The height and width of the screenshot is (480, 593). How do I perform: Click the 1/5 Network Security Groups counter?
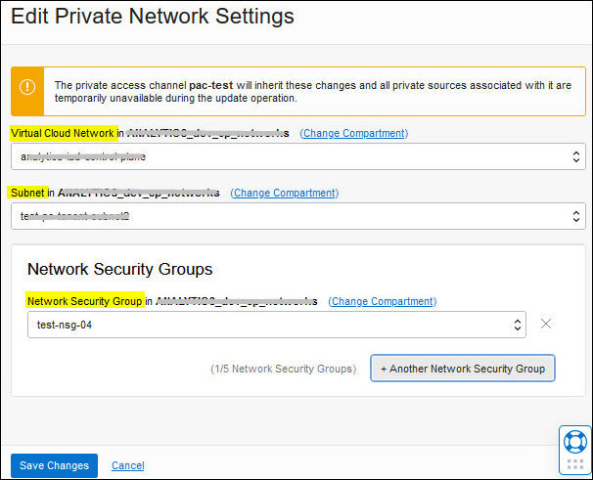pos(283,370)
